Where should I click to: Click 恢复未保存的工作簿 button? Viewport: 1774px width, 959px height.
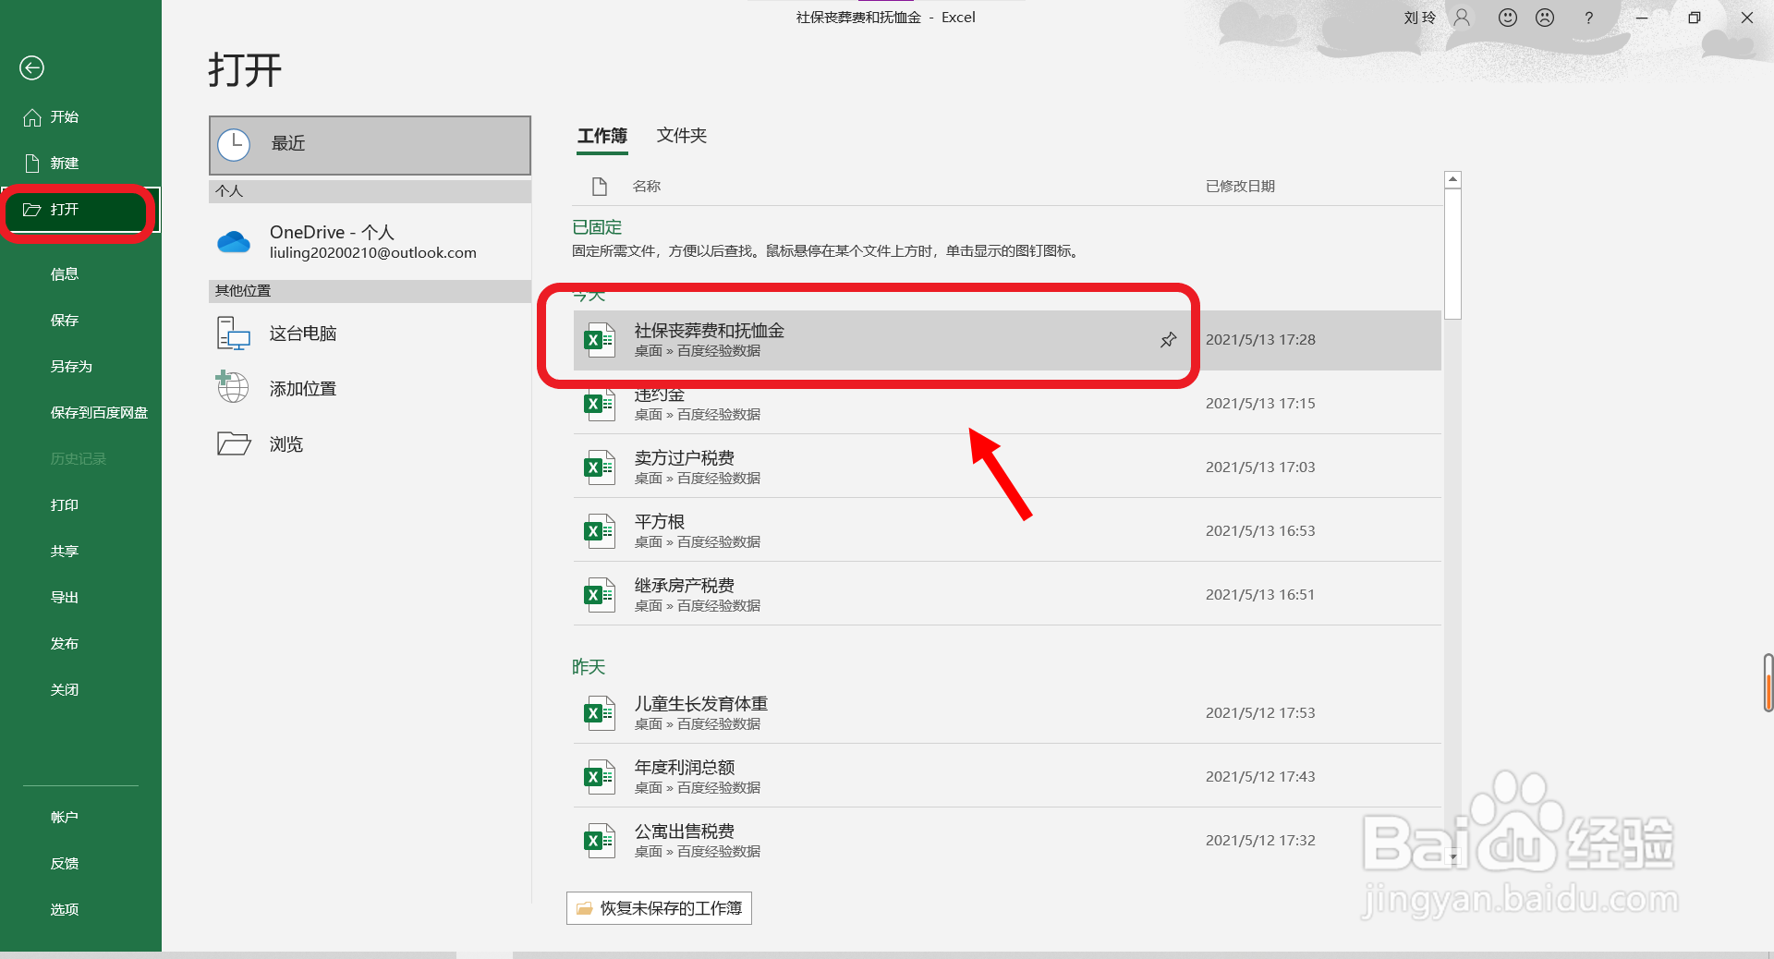[658, 908]
